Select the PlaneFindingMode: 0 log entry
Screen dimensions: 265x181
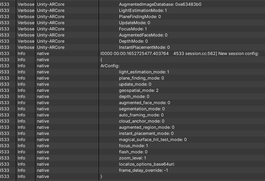(x=140, y=17)
